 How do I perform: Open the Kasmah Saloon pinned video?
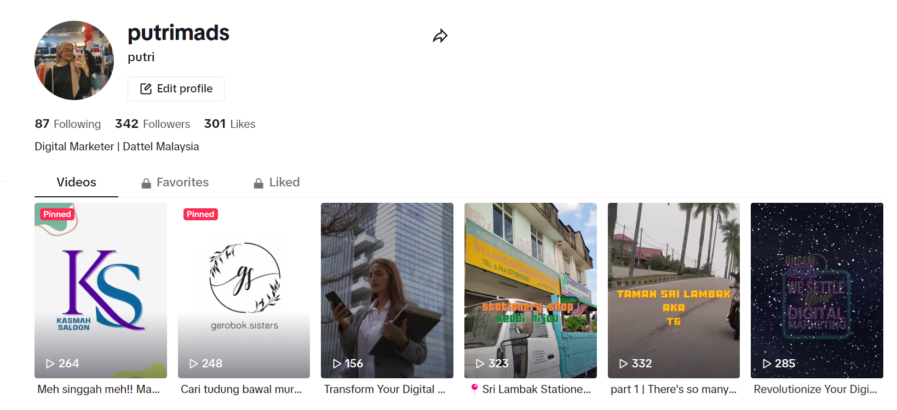[101, 290]
